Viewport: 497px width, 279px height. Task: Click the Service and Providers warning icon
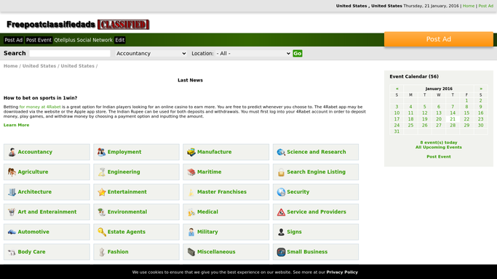pyautogui.click(x=281, y=212)
